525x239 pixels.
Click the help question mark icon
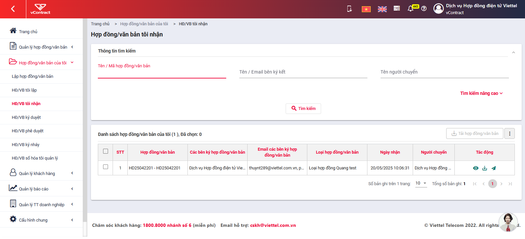coord(424,9)
